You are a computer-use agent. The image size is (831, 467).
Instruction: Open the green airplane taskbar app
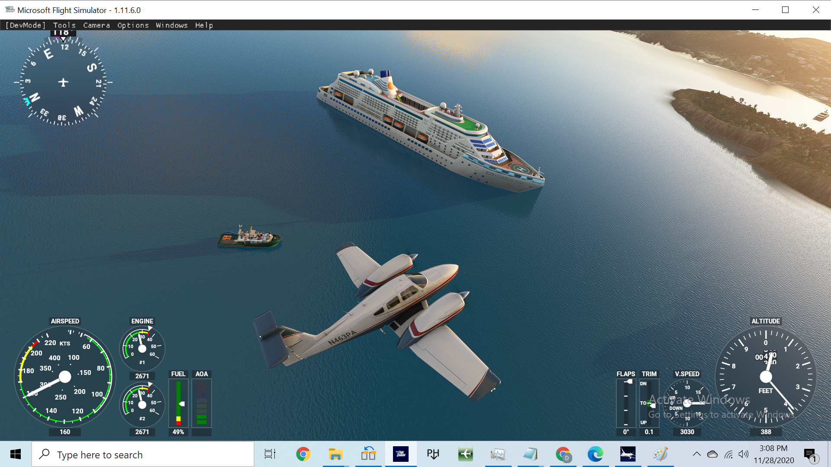click(466, 454)
